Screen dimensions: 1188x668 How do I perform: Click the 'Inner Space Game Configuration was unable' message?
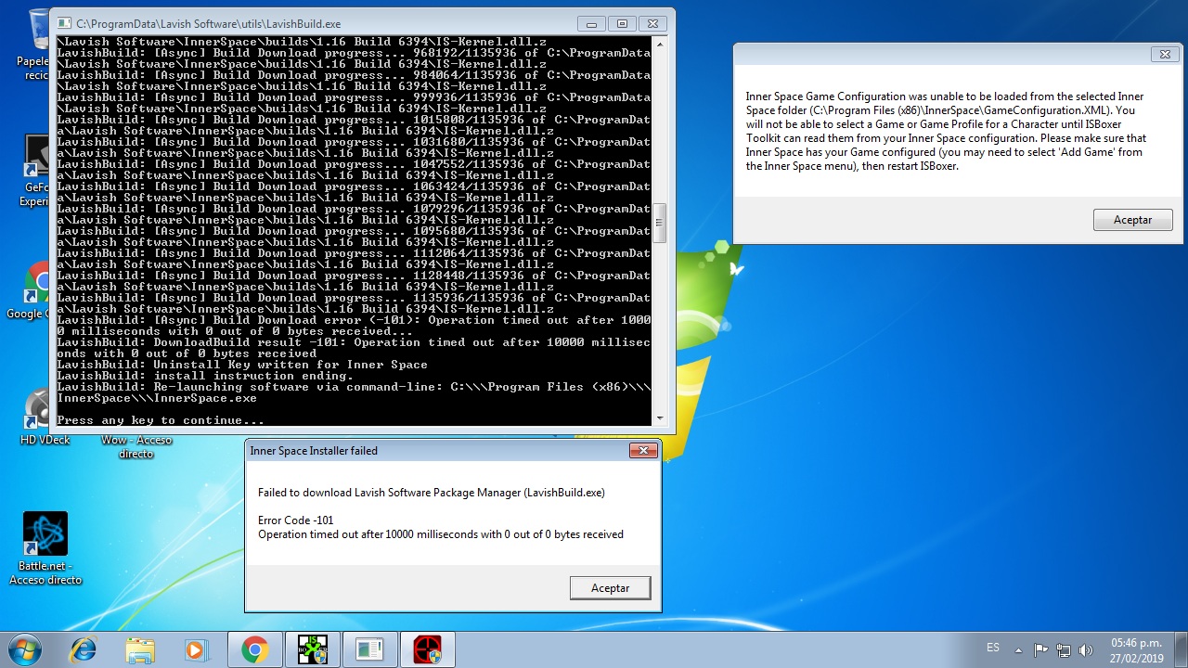[x=946, y=132]
